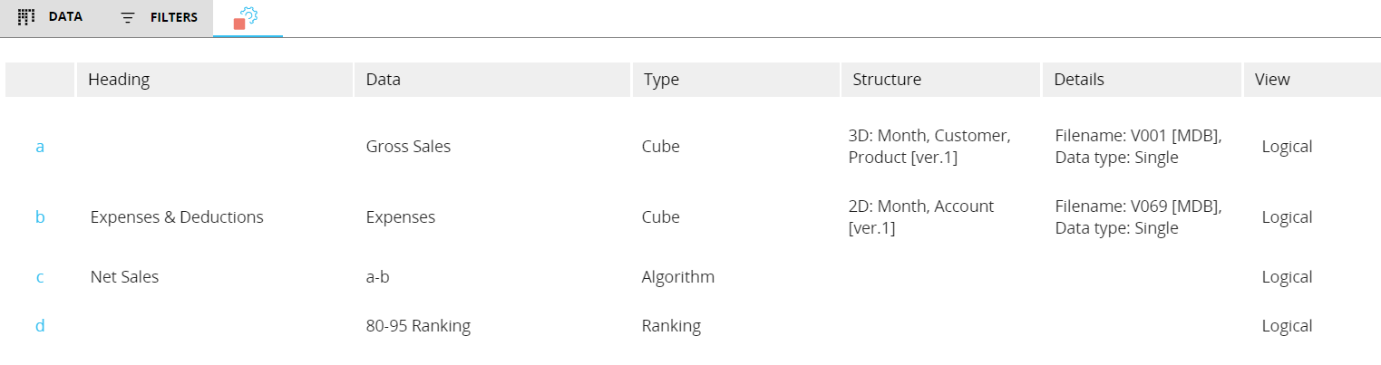Screen dimensions: 1381x365
Task: Select the Net Sales heading cell
Action: 124,277
